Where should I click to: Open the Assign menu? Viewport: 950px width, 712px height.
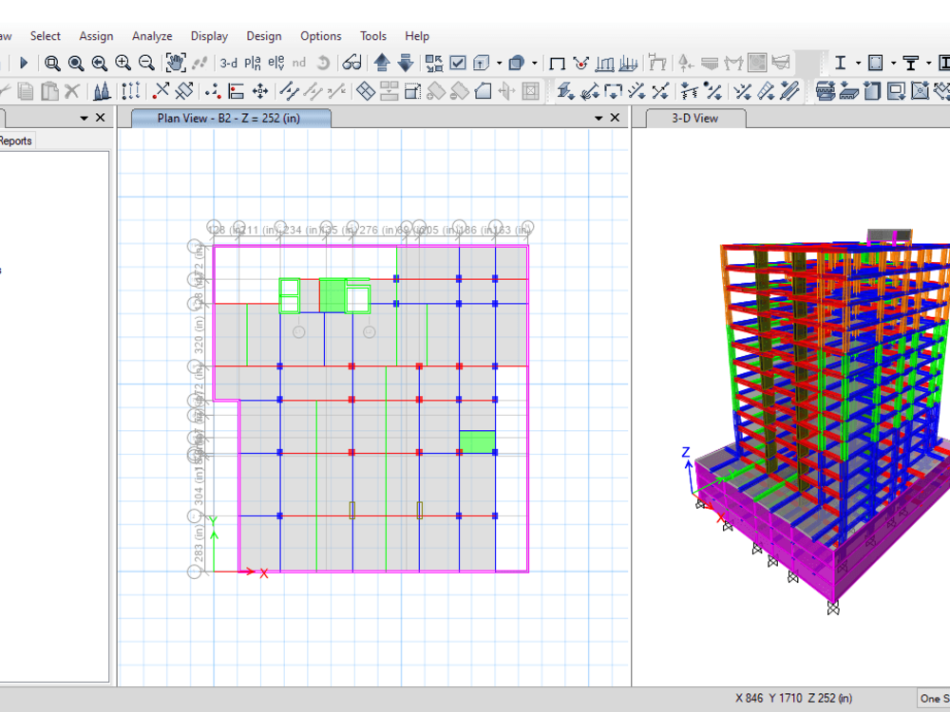click(96, 35)
